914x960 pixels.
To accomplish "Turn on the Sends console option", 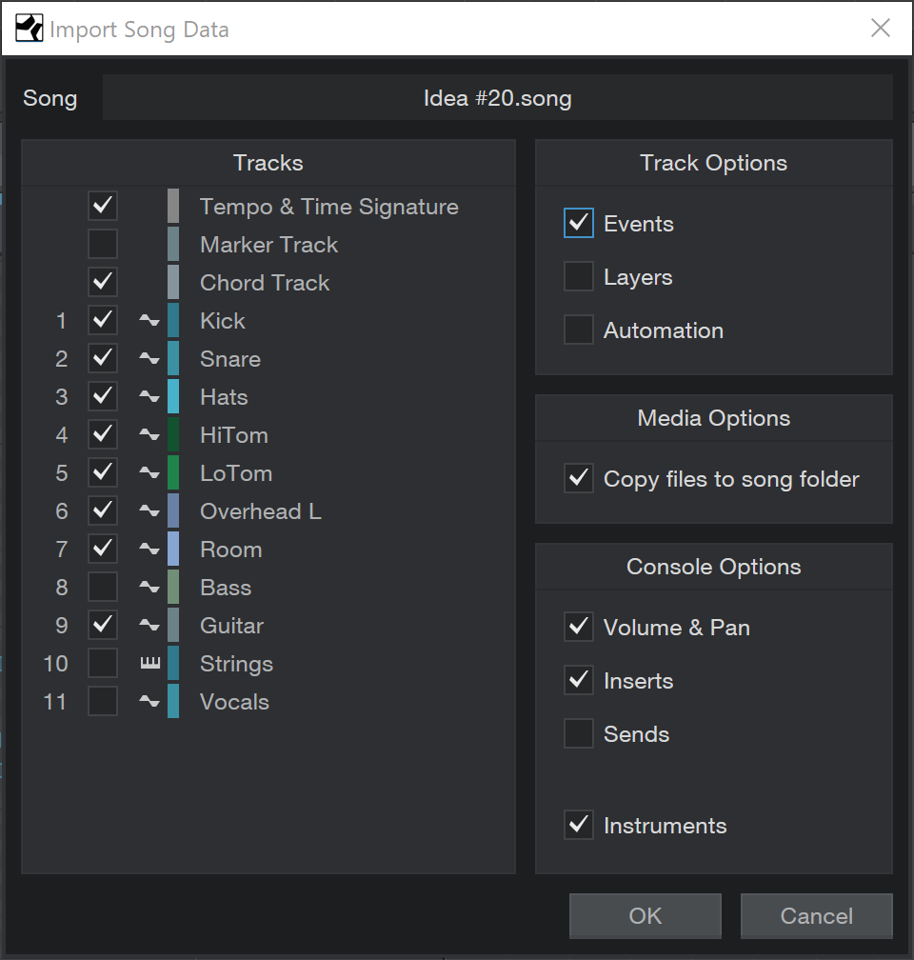I will [579, 733].
